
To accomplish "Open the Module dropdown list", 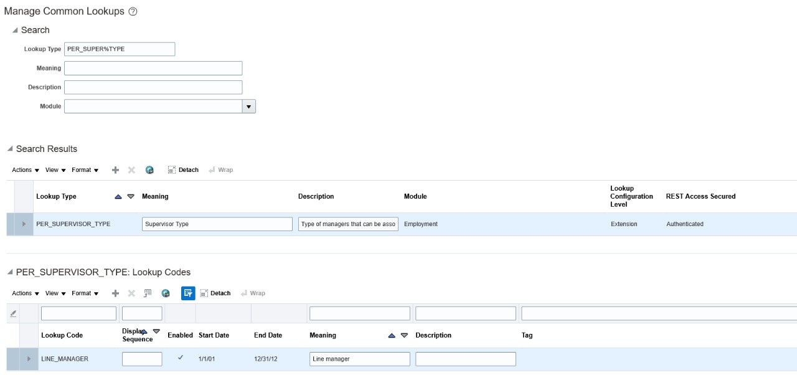I will [249, 107].
